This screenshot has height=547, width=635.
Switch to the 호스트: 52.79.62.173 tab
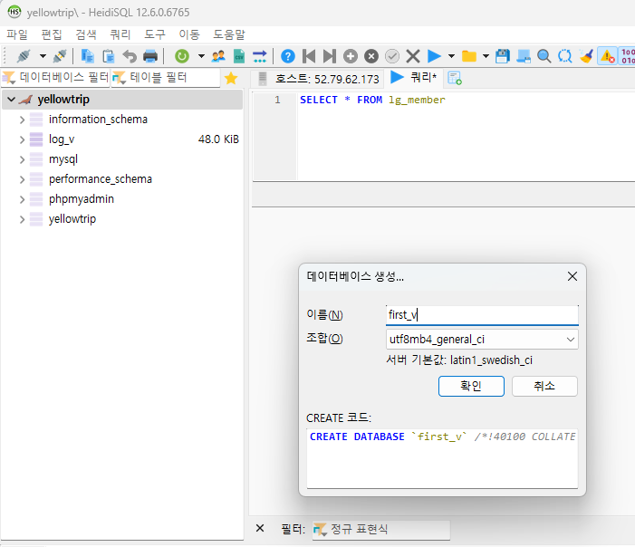click(x=318, y=79)
